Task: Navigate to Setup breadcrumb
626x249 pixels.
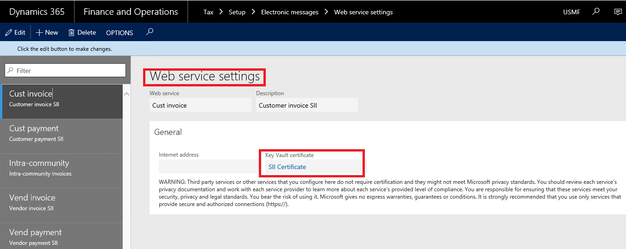Action: pyautogui.click(x=237, y=12)
